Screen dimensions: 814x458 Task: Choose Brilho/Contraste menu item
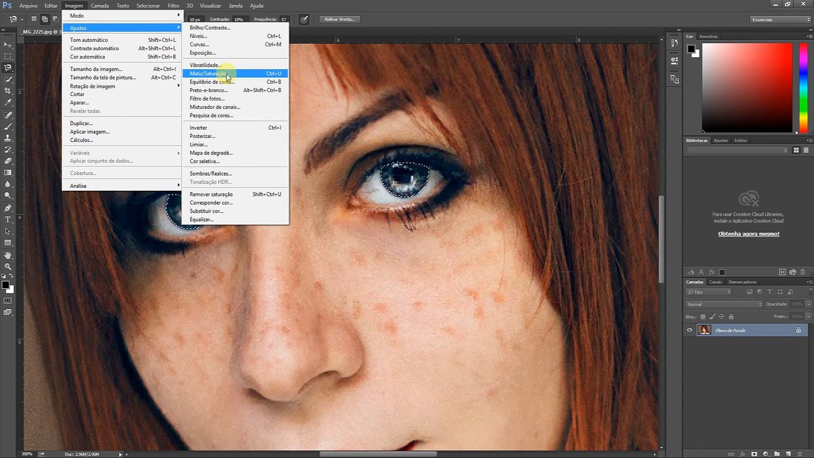click(x=235, y=28)
